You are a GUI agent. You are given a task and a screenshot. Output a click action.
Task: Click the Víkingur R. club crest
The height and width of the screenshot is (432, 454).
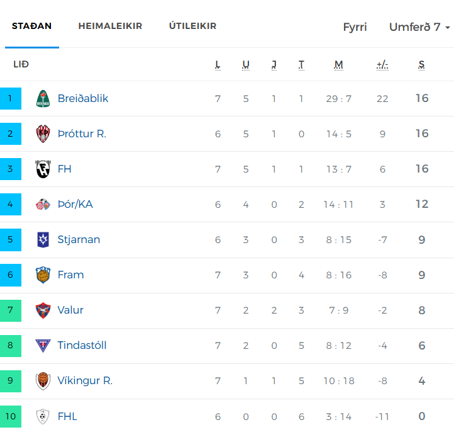tap(43, 381)
